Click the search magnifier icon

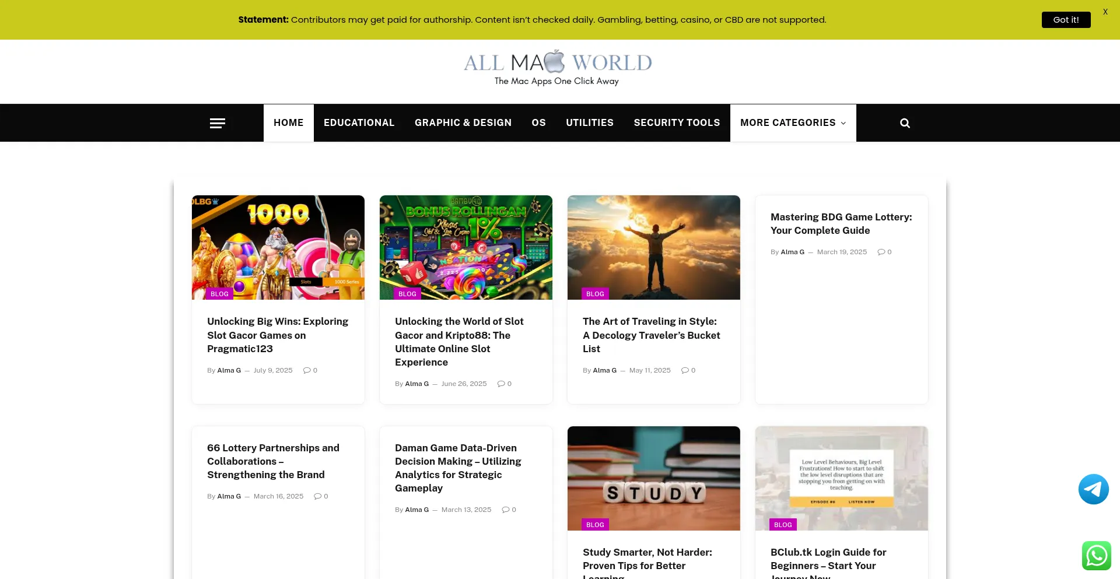[905, 123]
